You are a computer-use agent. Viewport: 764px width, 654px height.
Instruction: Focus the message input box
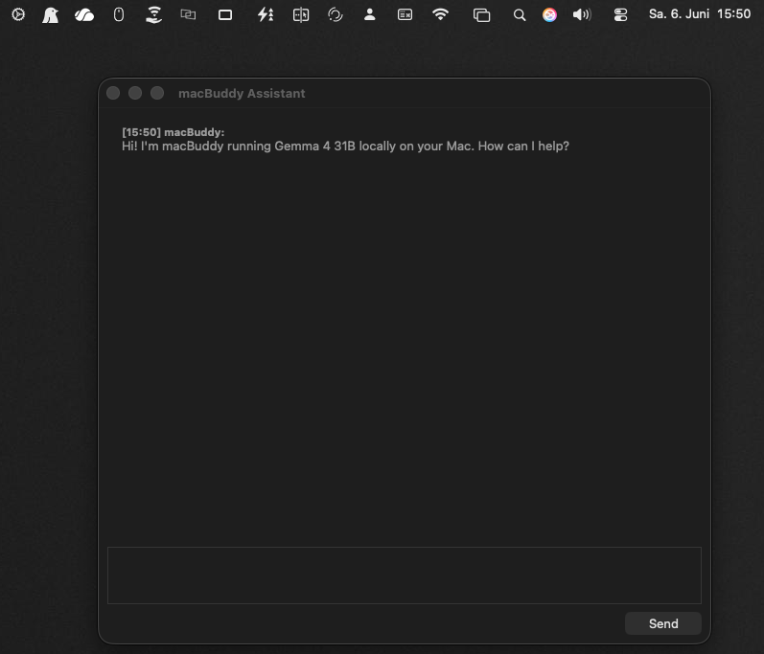pos(405,575)
